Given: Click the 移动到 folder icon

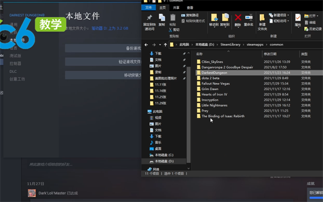Looking at the screenshot, I should click(x=214, y=18).
